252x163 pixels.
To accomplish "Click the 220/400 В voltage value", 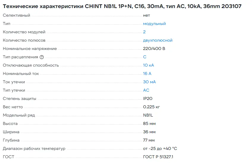I will tap(154, 48).
